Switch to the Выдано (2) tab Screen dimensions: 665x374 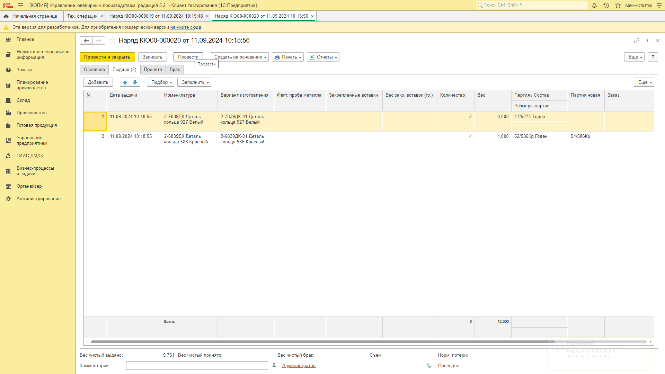[124, 70]
